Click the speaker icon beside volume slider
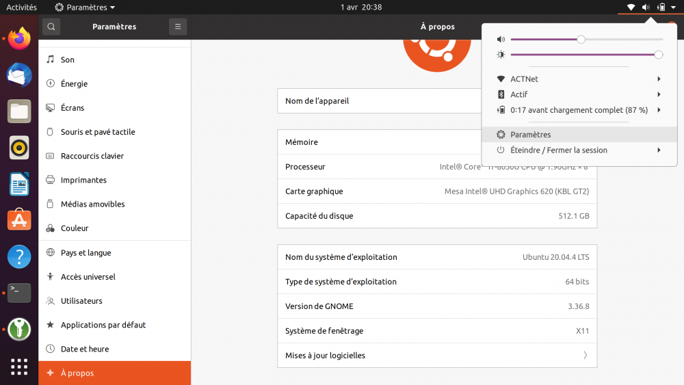The height and width of the screenshot is (385, 684). click(501, 40)
